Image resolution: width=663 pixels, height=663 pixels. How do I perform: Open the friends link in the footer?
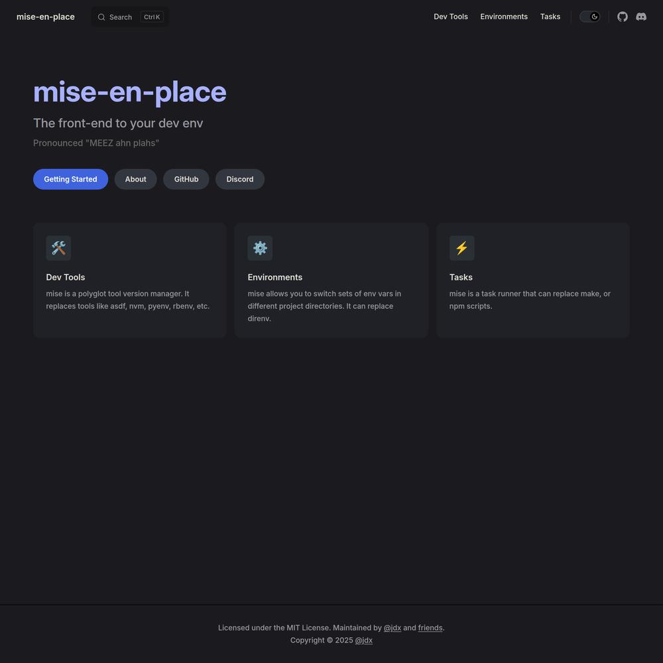pos(430,628)
